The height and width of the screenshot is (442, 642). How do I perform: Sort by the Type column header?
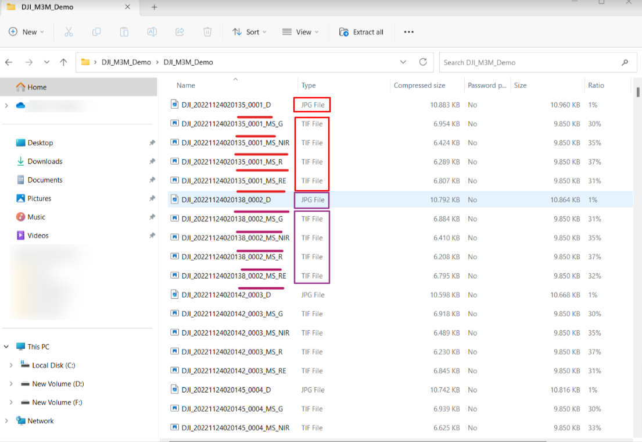pos(309,85)
